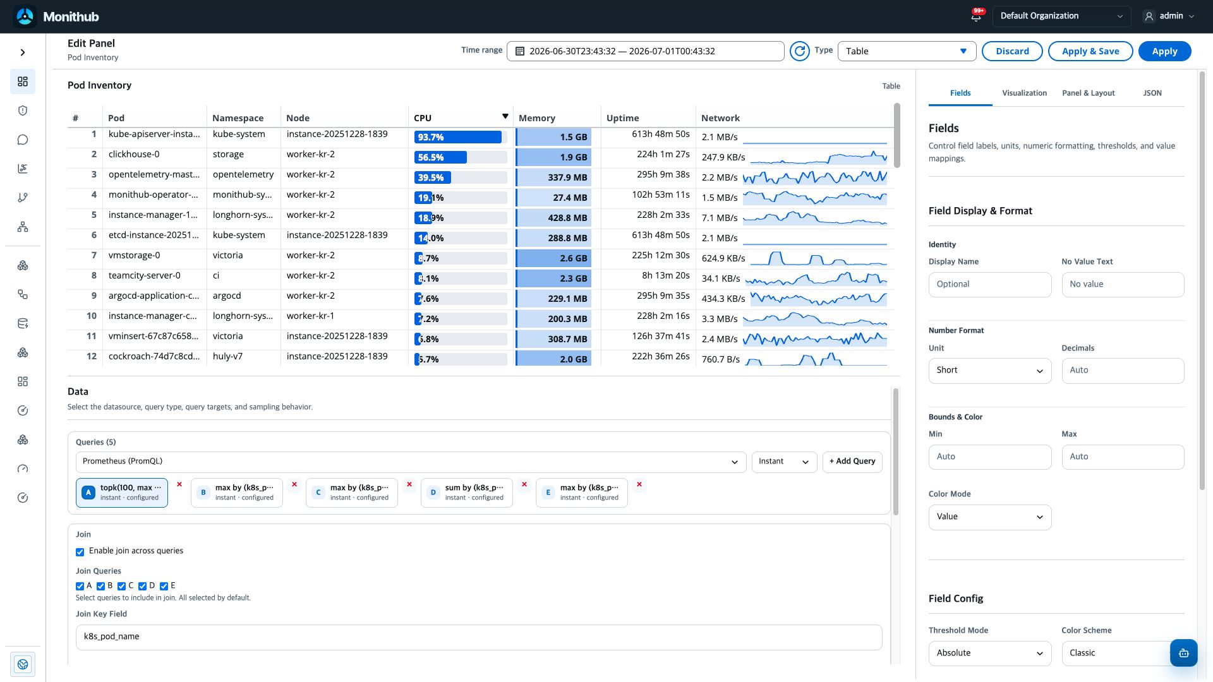Click the 93.7% CPU bar for kube-apiserver
Screen dimensions: 1213x682
[461, 137]
